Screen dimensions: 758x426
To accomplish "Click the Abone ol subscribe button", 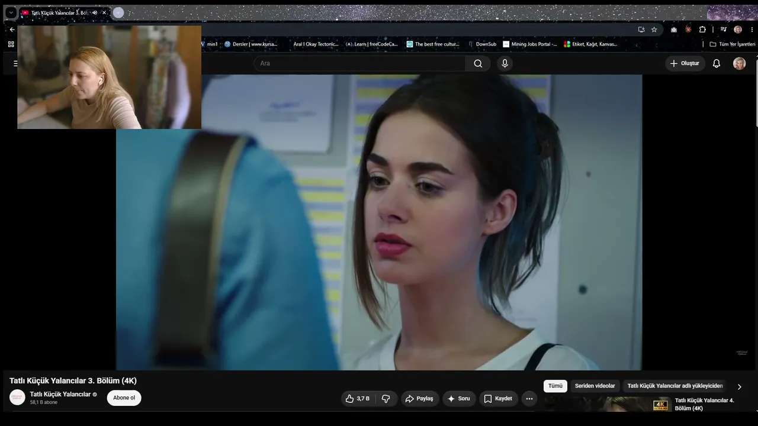I will click(124, 398).
